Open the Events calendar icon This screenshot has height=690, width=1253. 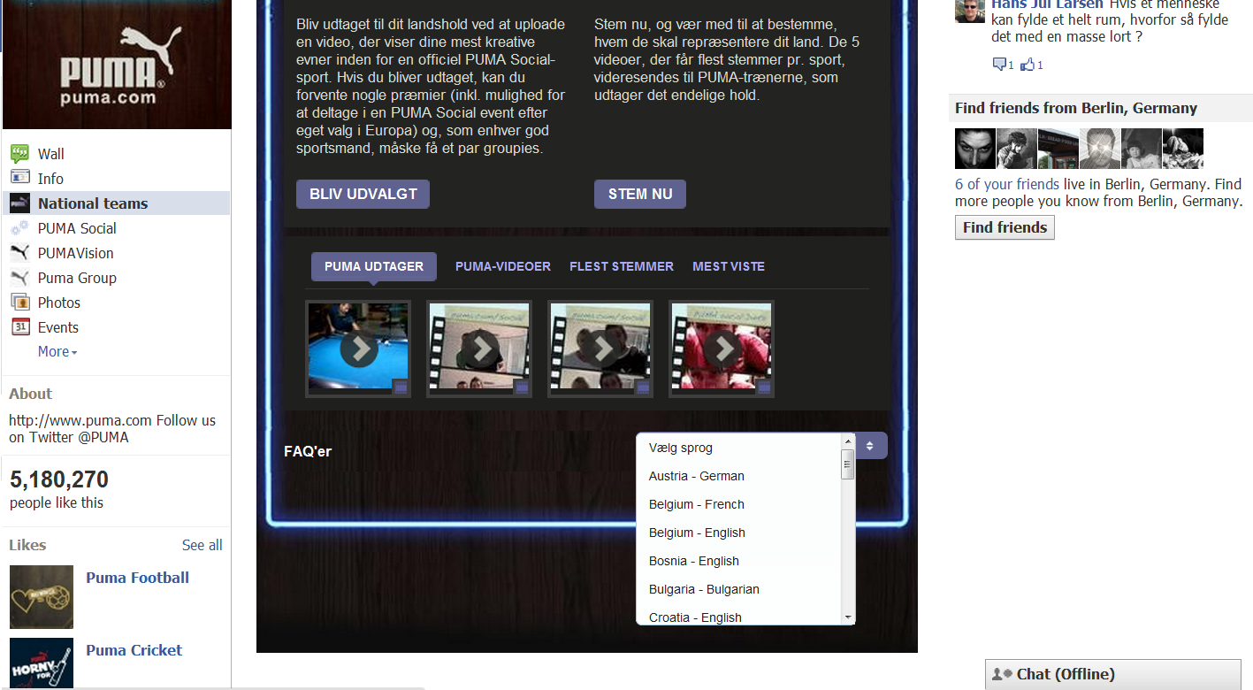19,327
